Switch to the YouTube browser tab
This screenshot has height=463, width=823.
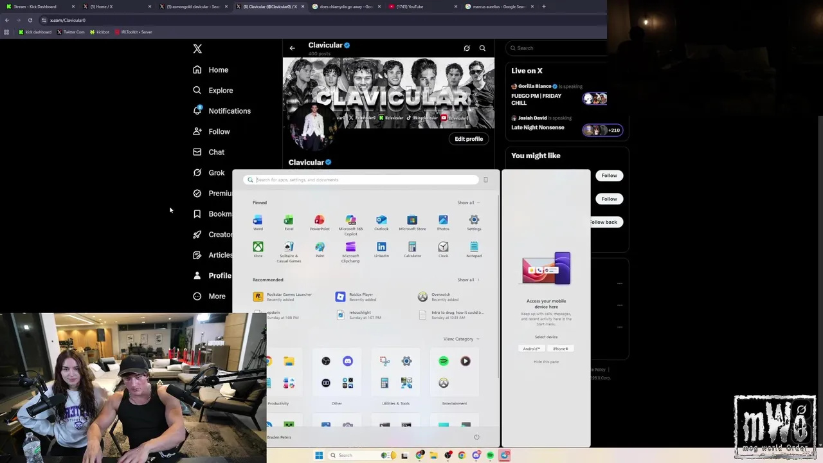[422, 6]
